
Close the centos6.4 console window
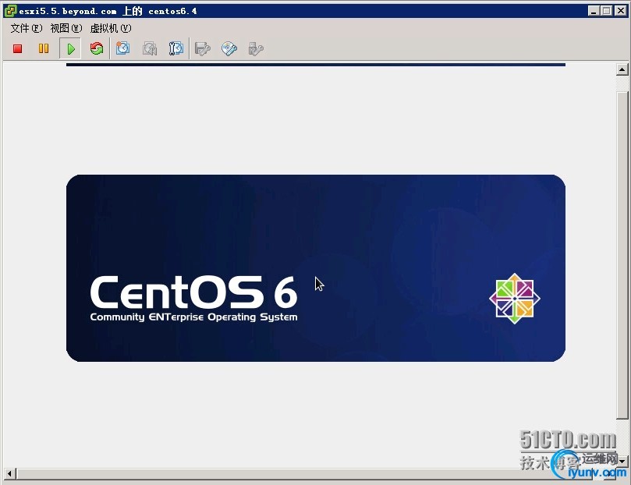(x=621, y=11)
